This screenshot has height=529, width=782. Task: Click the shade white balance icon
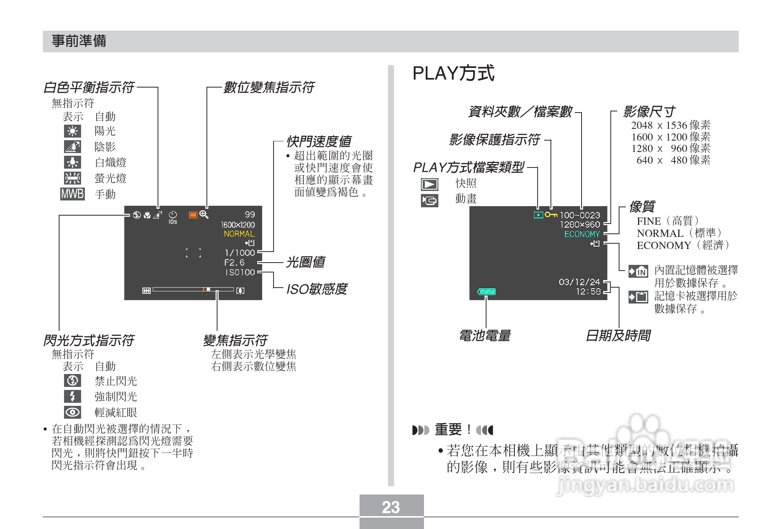pos(72,147)
